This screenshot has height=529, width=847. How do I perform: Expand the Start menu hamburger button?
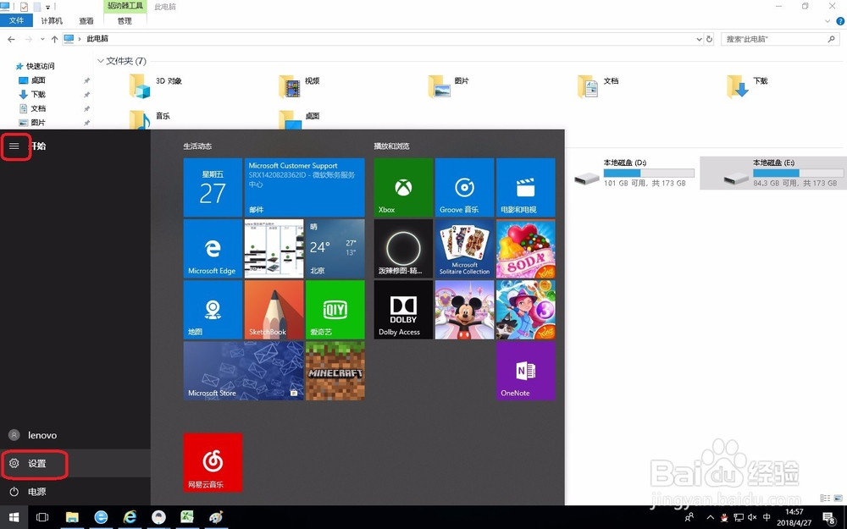click(14, 146)
